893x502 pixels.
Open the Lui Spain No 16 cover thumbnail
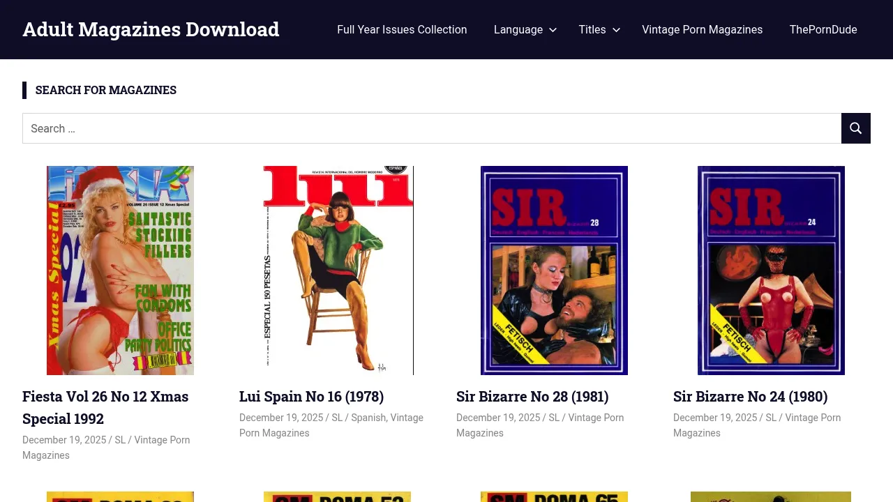[x=338, y=271]
